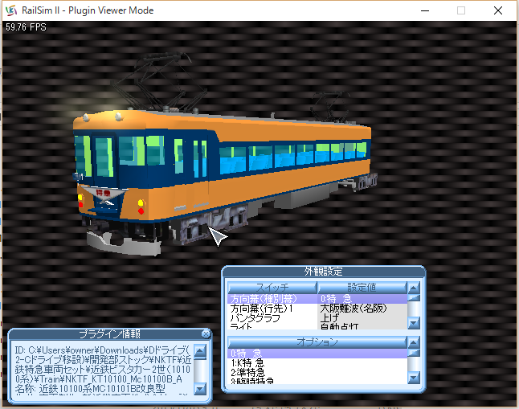Click the plugin ID path text
The image size is (519, 409).
pyautogui.click(x=103, y=365)
